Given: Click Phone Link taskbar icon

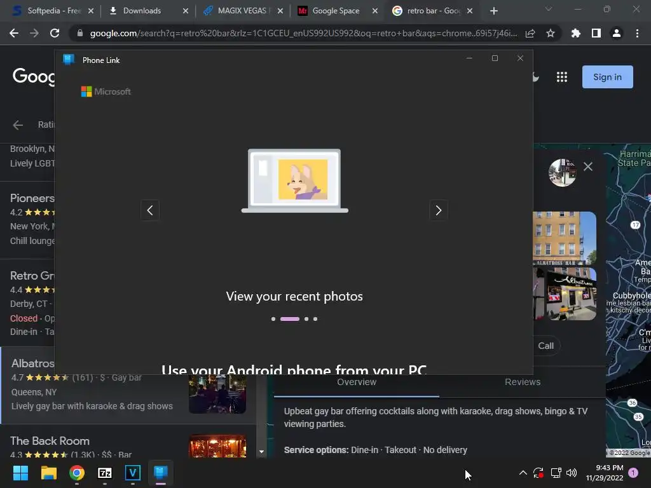Looking at the screenshot, I should click(x=161, y=473).
